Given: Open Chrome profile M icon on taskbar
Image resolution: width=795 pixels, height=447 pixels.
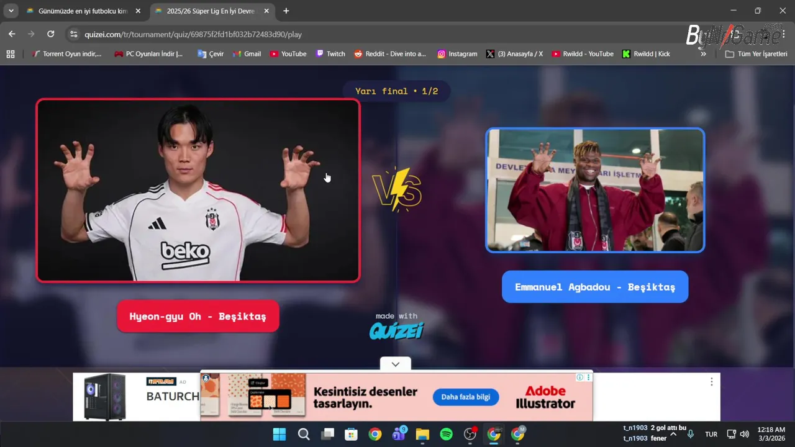Looking at the screenshot, I should coord(518,435).
